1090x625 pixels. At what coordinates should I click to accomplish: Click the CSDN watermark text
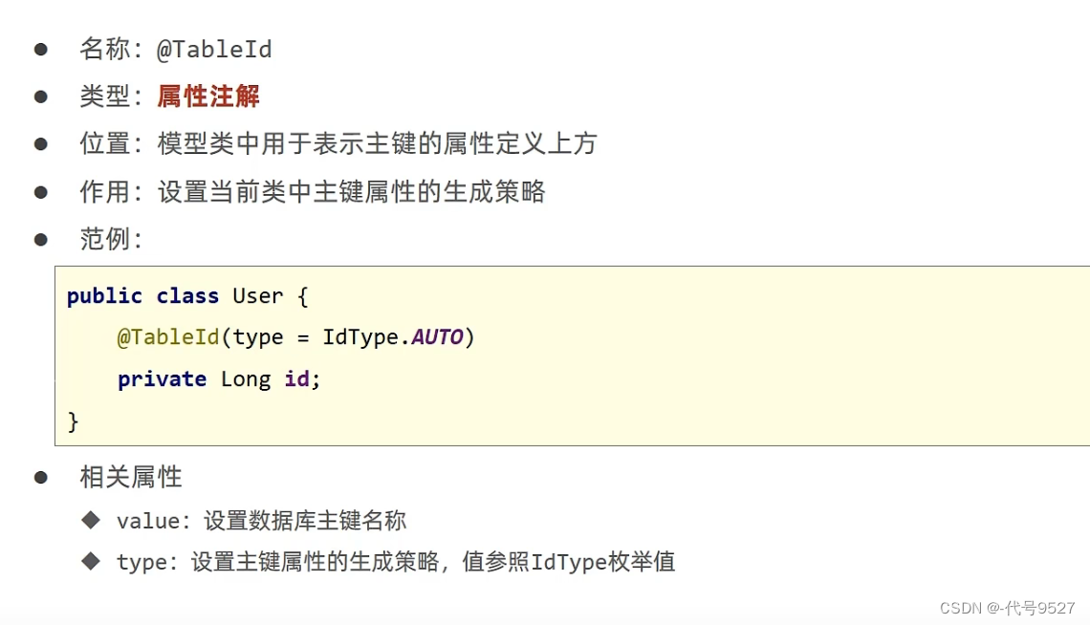[x=1007, y=609]
